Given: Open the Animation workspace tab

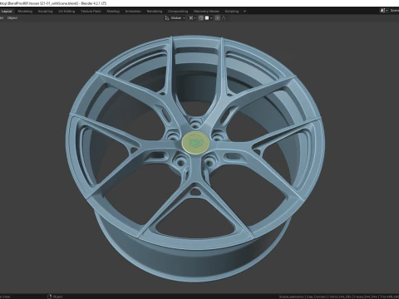Looking at the screenshot, I should pyautogui.click(x=133, y=12).
